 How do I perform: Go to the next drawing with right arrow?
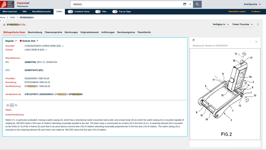pyautogui.click(x=256, y=42)
